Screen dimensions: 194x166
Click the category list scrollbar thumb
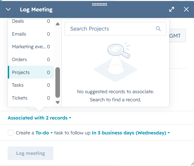pos(58,82)
